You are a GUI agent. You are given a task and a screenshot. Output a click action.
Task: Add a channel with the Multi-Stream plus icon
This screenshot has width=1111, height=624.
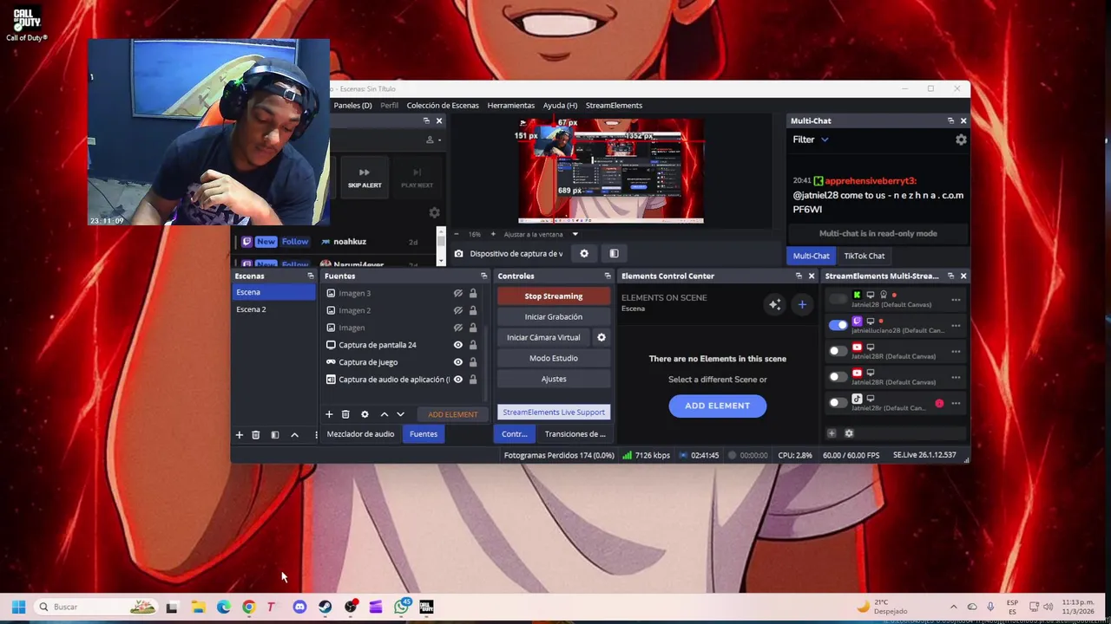tap(832, 433)
